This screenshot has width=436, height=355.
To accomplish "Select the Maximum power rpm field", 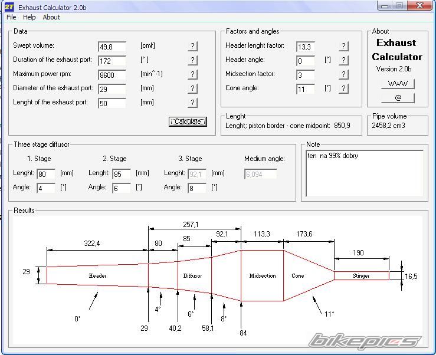I will pyautogui.click(x=112, y=75).
